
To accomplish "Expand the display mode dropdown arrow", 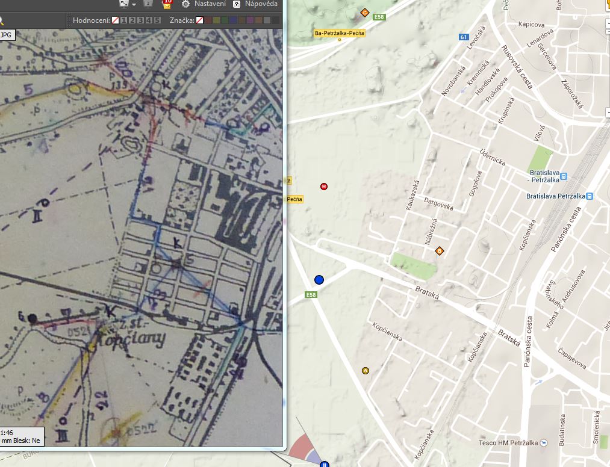I will tap(134, 4).
